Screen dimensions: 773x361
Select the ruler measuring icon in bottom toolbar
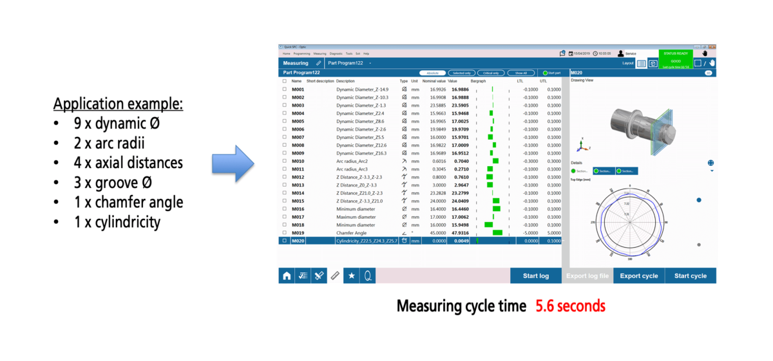coord(335,275)
